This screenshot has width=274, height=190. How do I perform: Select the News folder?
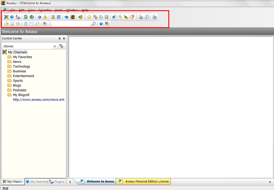17,62
